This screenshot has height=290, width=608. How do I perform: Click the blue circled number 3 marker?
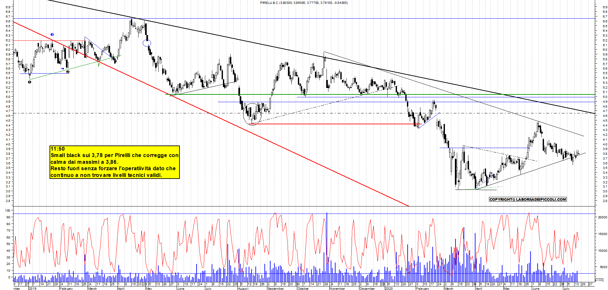coord(52,35)
